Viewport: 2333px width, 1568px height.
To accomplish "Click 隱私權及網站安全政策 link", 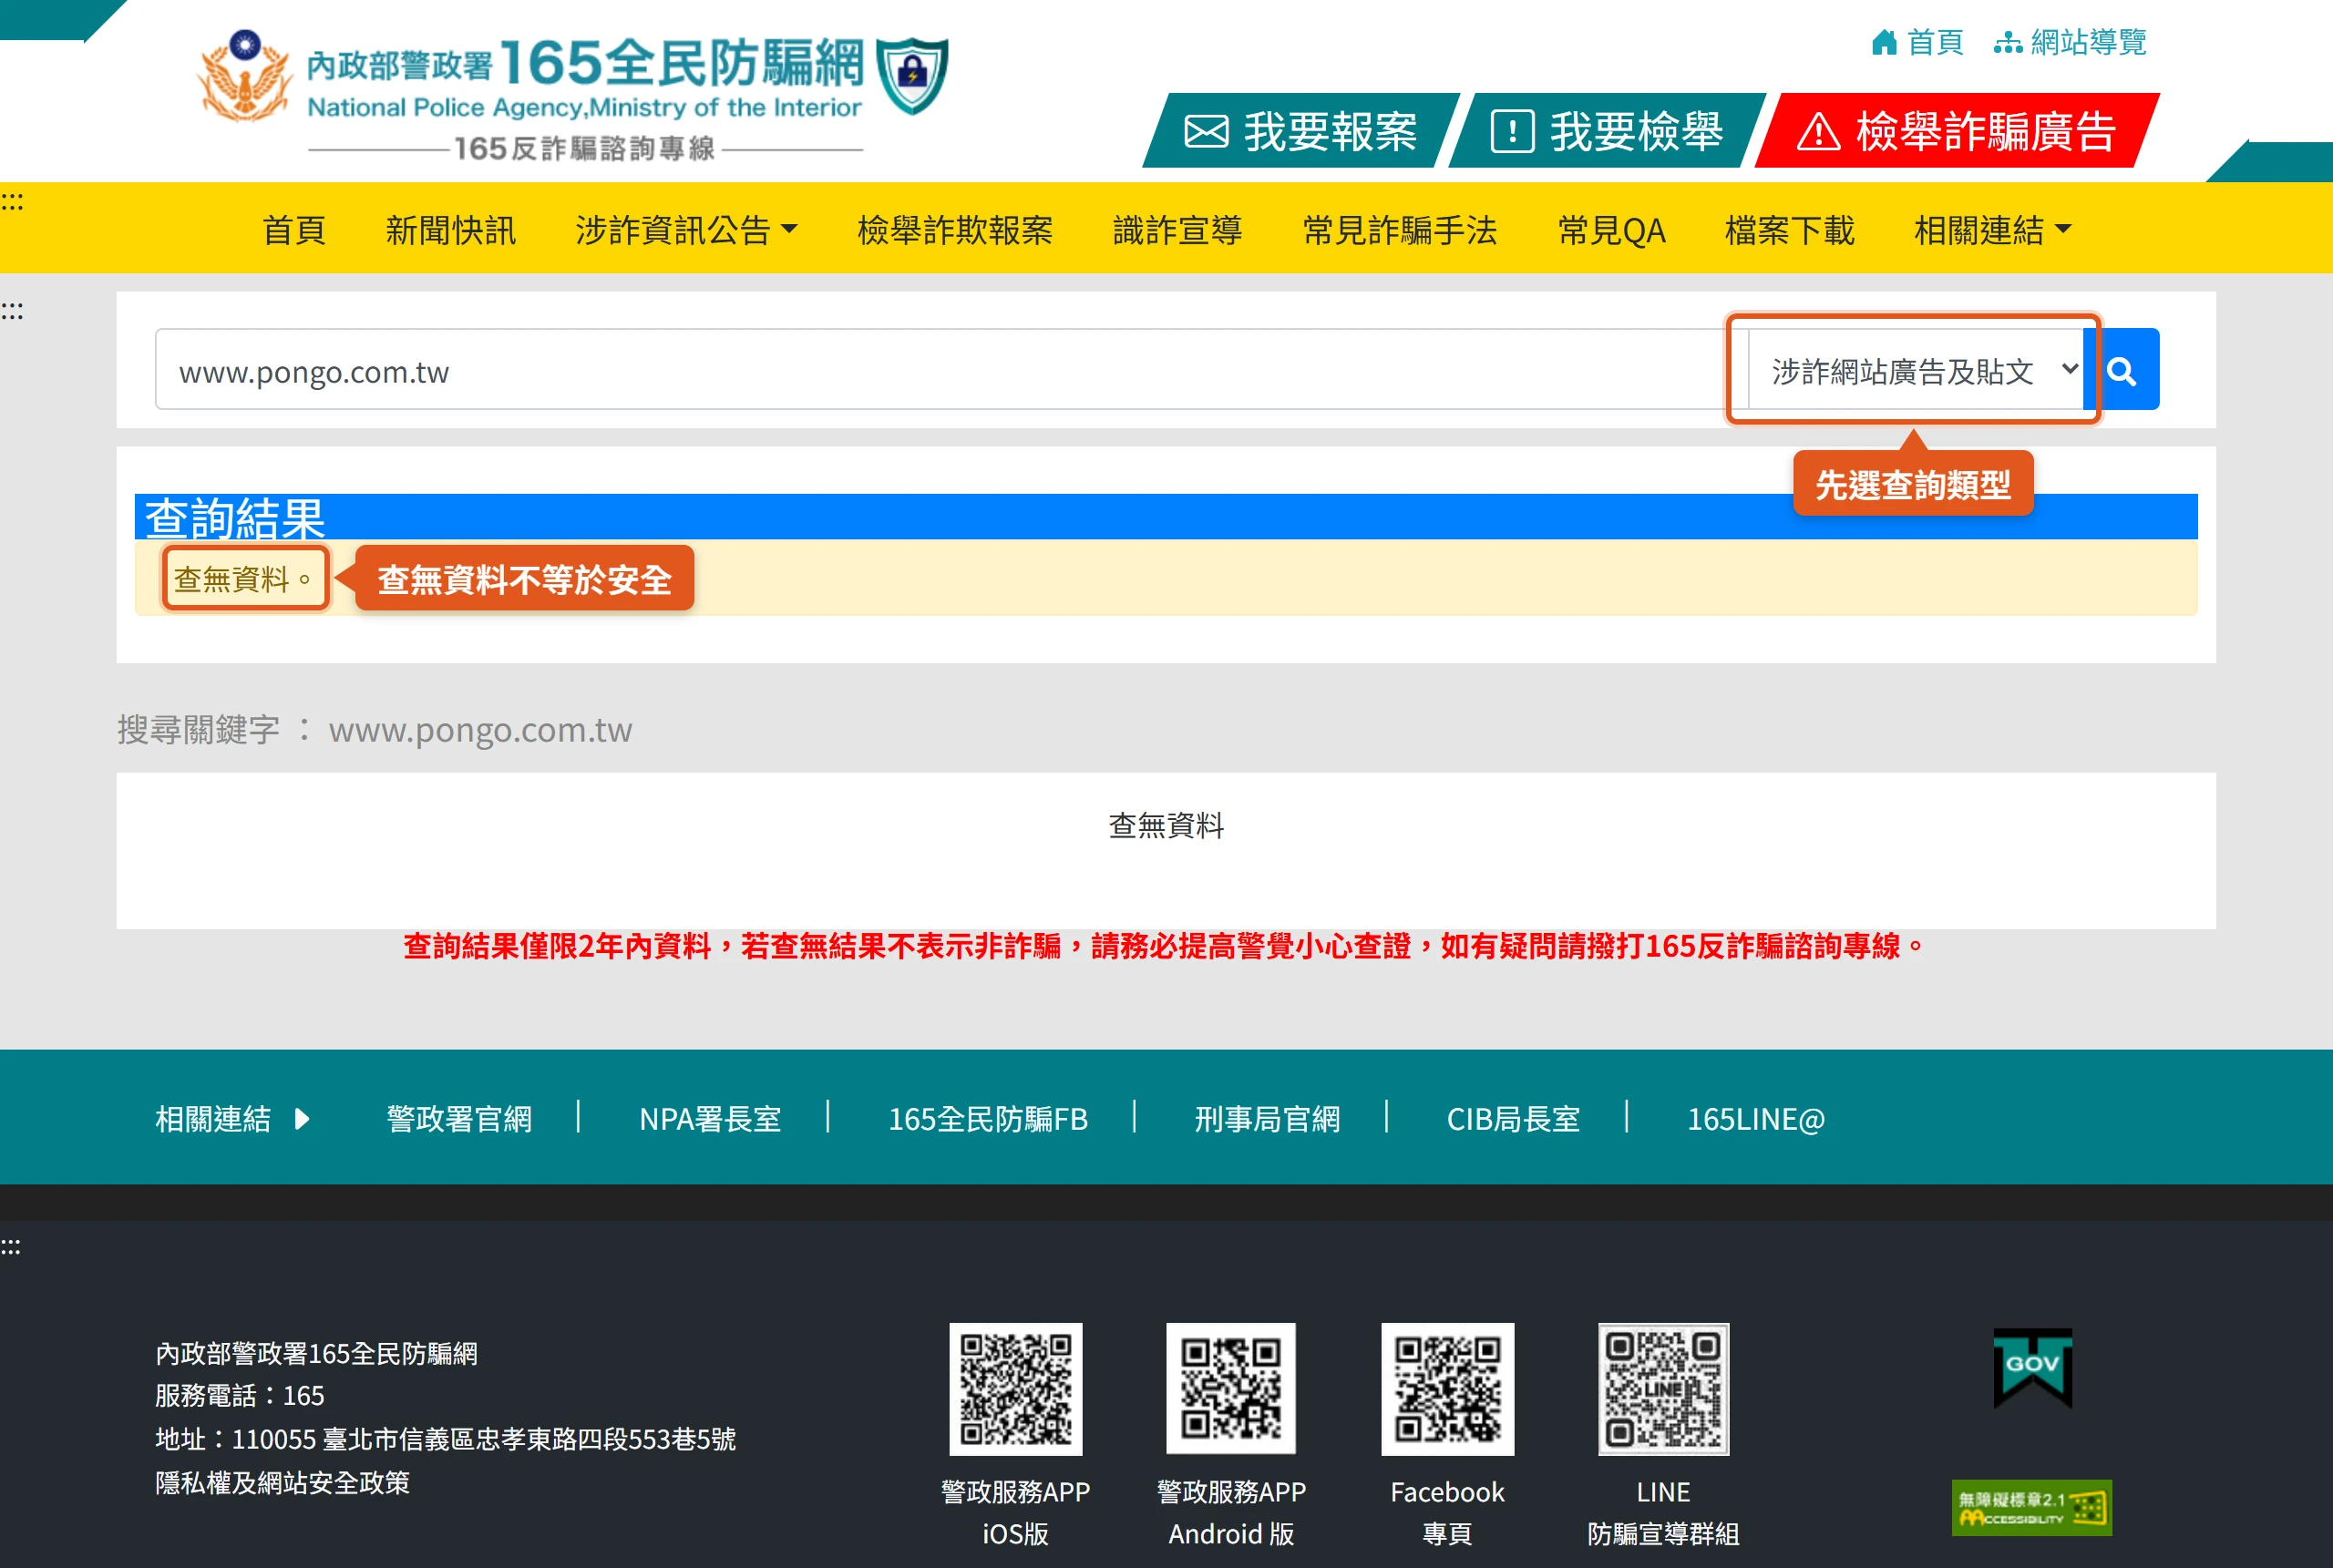I will pos(282,1483).
